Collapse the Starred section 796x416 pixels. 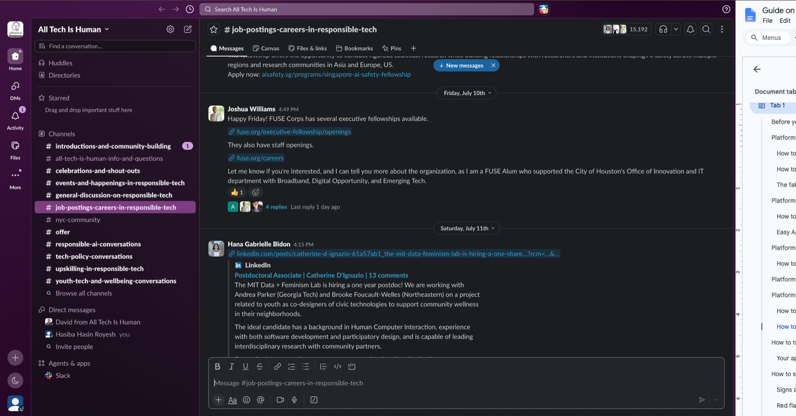click(x=59, y=98)
